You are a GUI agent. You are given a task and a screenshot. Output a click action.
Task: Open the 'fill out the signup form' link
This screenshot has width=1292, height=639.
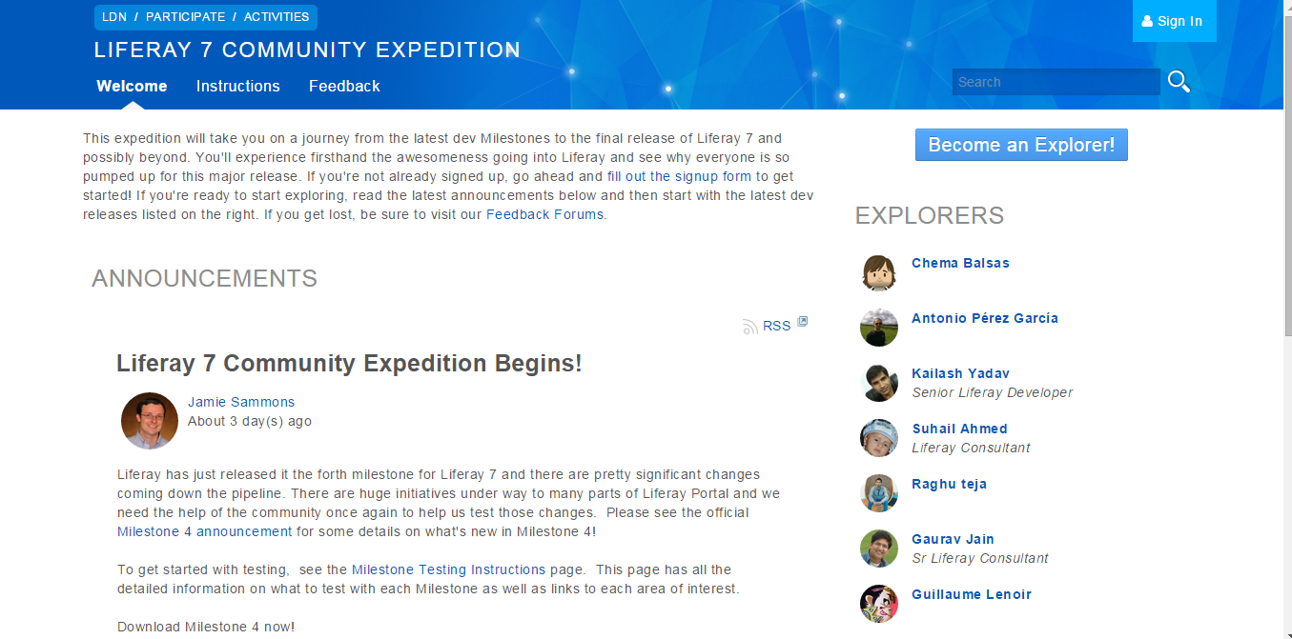[x=680, y=176]
